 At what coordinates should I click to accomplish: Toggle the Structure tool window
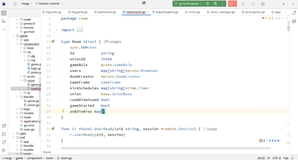[x=4, y=21]
